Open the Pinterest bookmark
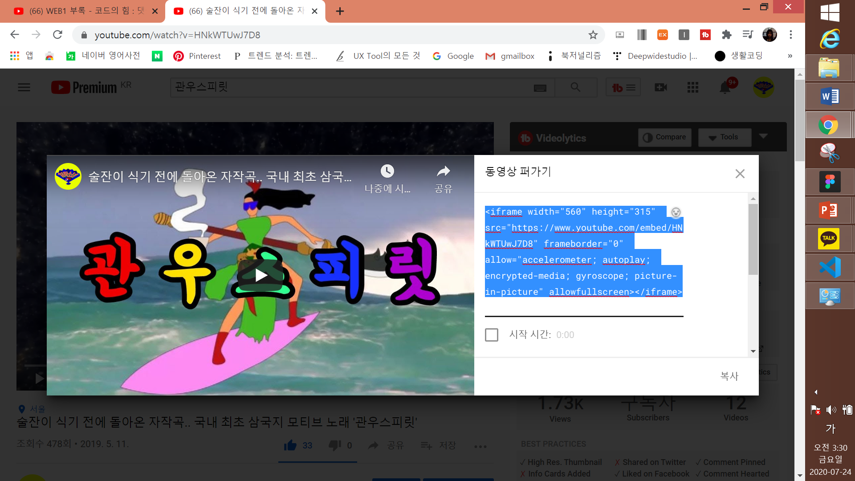 197,56
